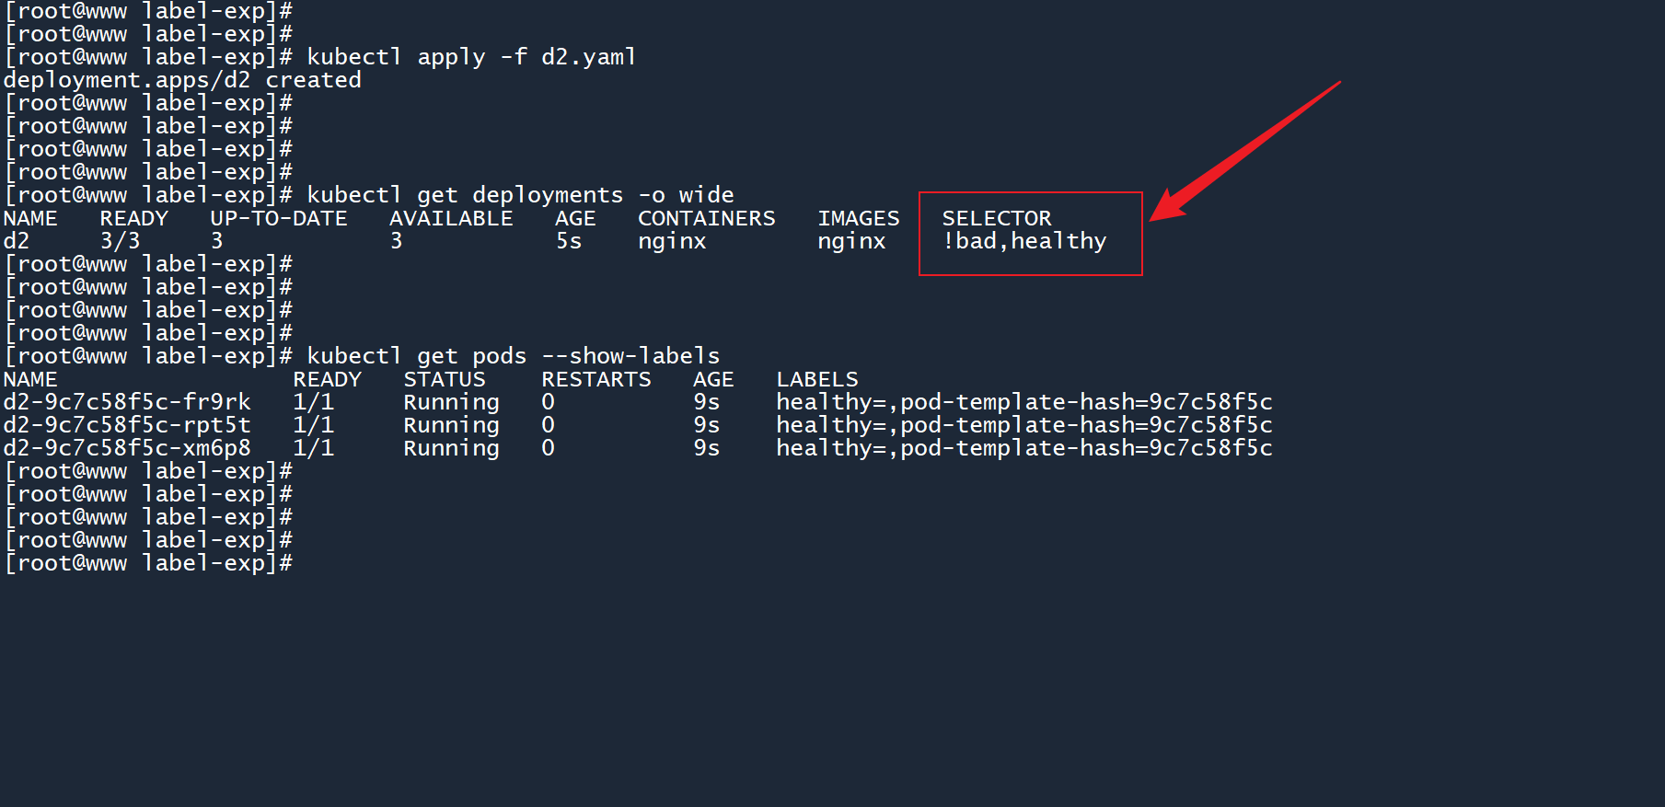Select the 'kubectl apply -f d2.yaml' command text
Image resolution: width=1665 pixels, height=807 pixels.
(471, 57)
